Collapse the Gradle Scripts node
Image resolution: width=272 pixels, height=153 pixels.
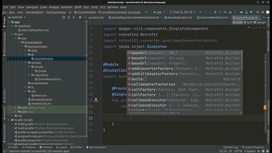coord(8,120)
